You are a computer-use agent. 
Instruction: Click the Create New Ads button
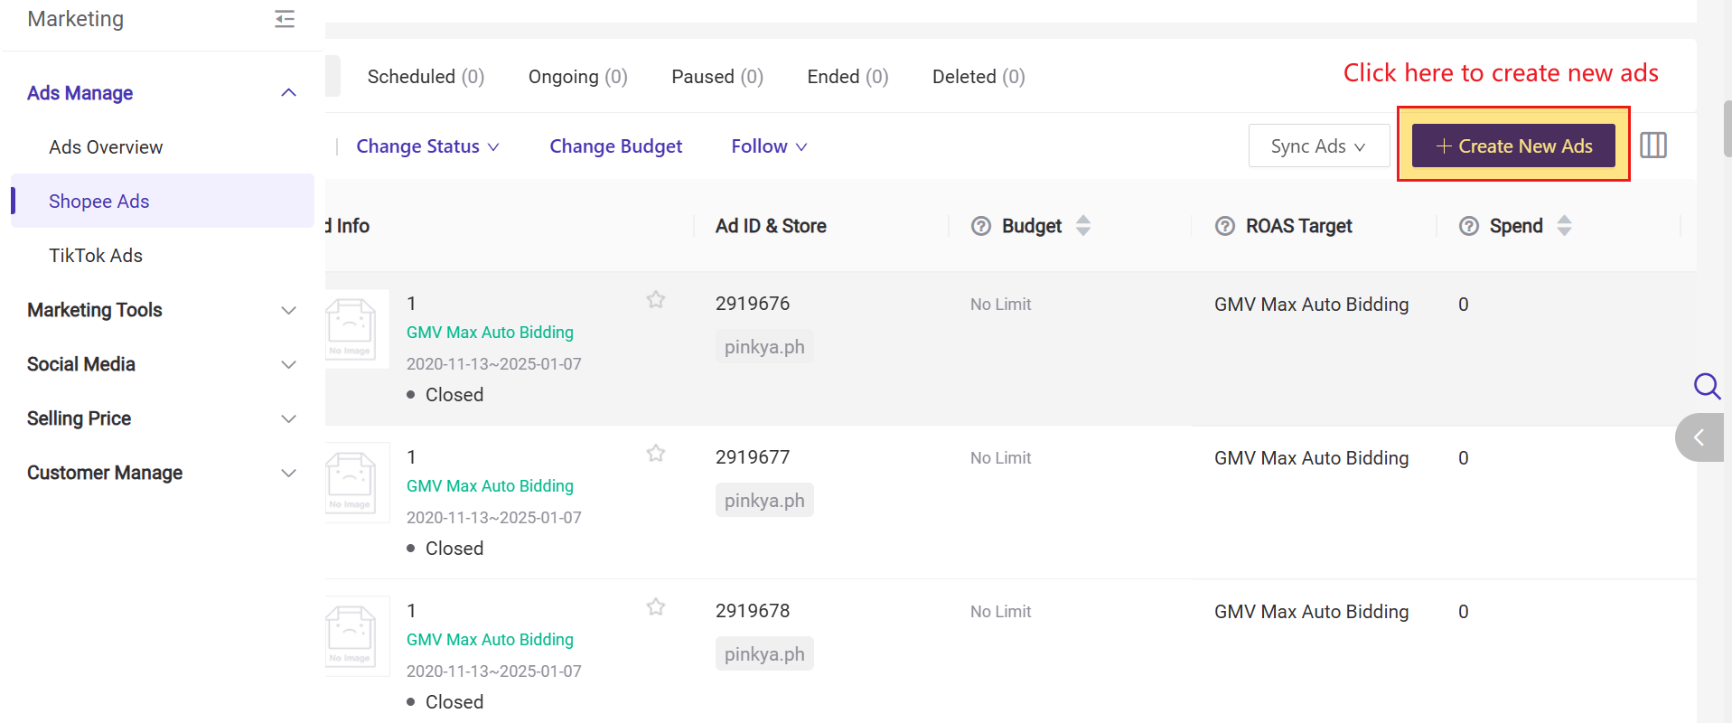click(x=1513, y=146)
